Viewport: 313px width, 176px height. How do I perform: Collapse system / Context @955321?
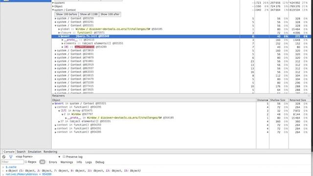tap(56, 25)
